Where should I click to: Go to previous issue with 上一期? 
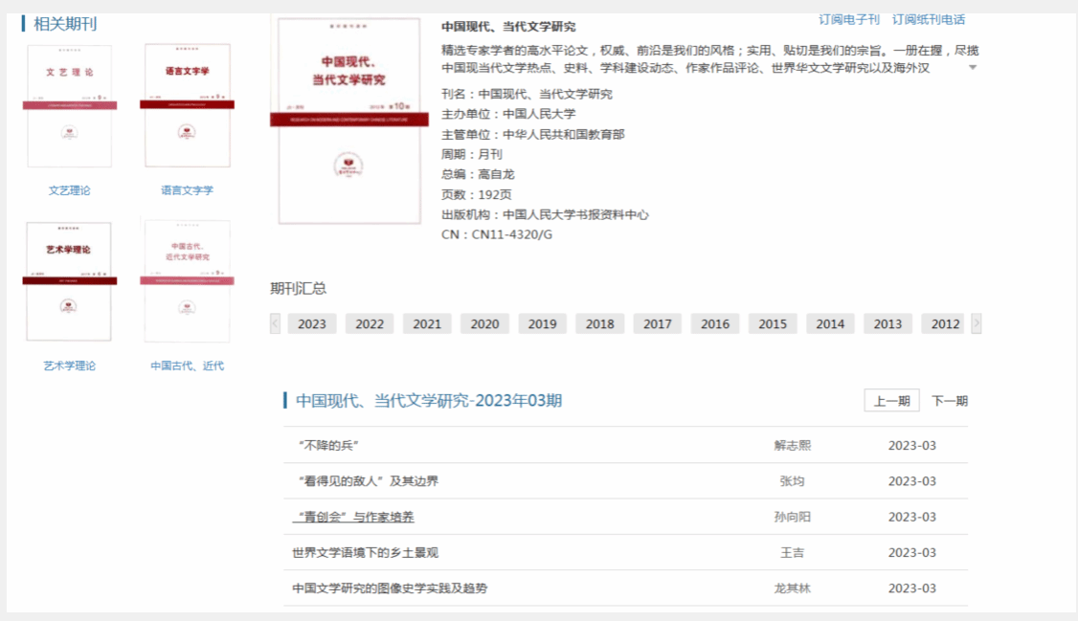[x=891, y=401]
